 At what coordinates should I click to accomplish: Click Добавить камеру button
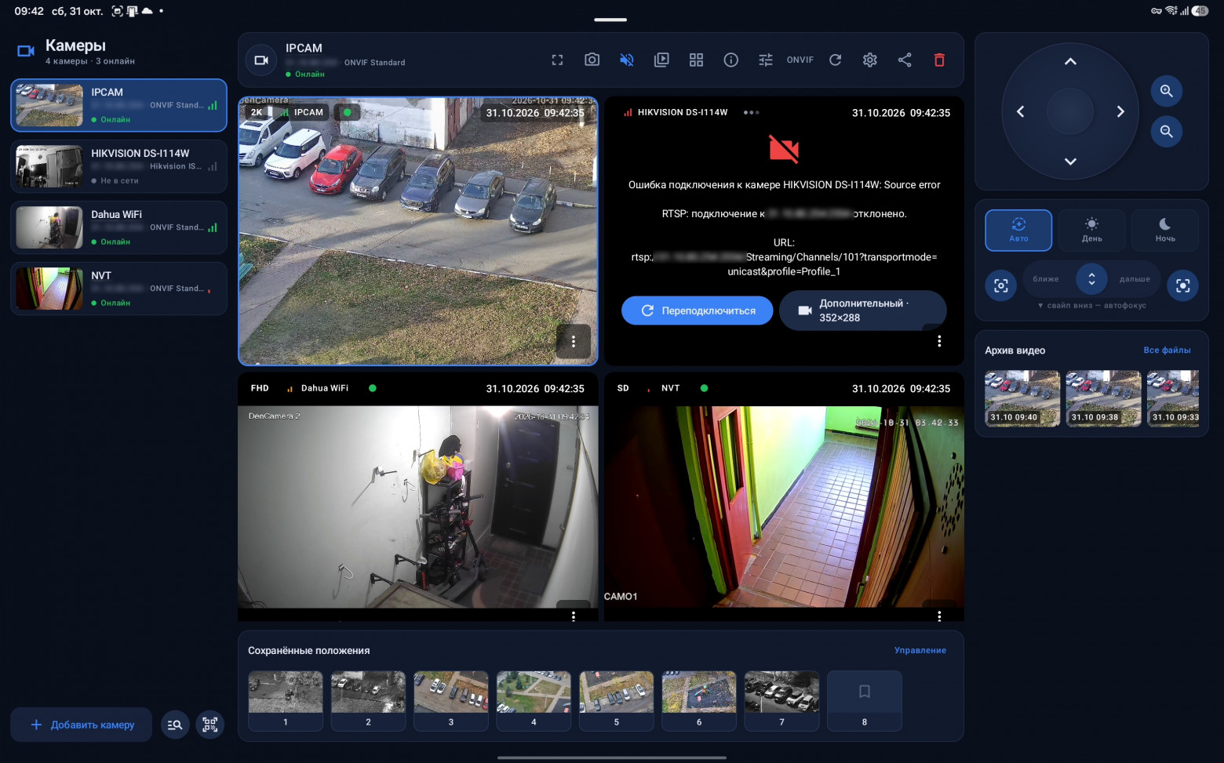click(x=82, y=725)
